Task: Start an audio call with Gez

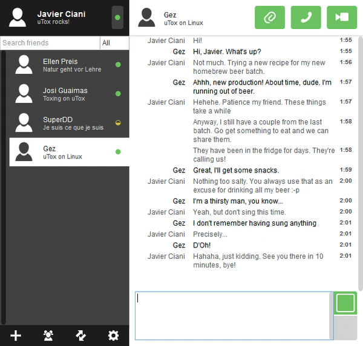Action: tap(306, 18)
